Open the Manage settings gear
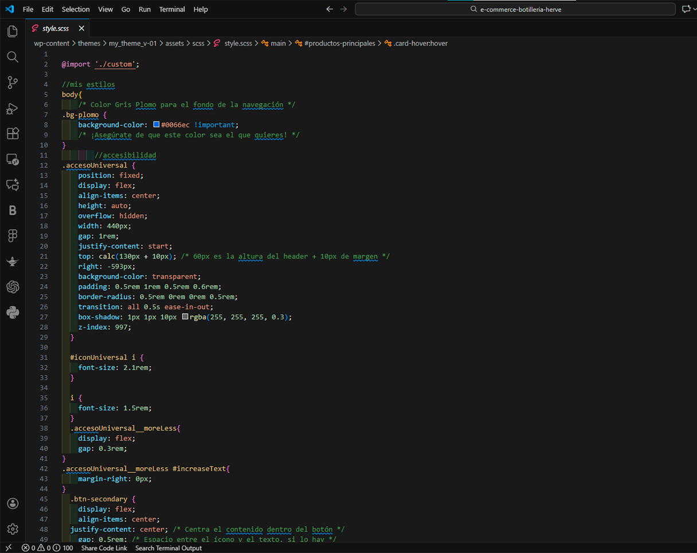 (12, 529)
